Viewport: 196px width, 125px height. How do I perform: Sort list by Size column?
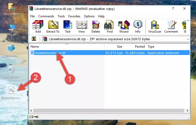pyautogui.click(x=114, y=47)
